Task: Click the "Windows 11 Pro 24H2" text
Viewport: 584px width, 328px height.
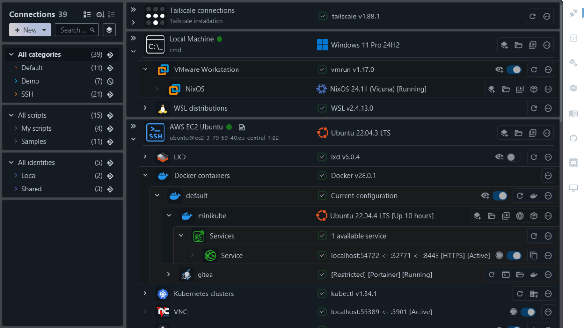Action: 365,45
